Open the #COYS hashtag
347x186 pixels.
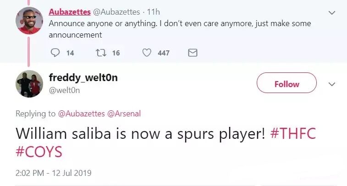[39, 152]
